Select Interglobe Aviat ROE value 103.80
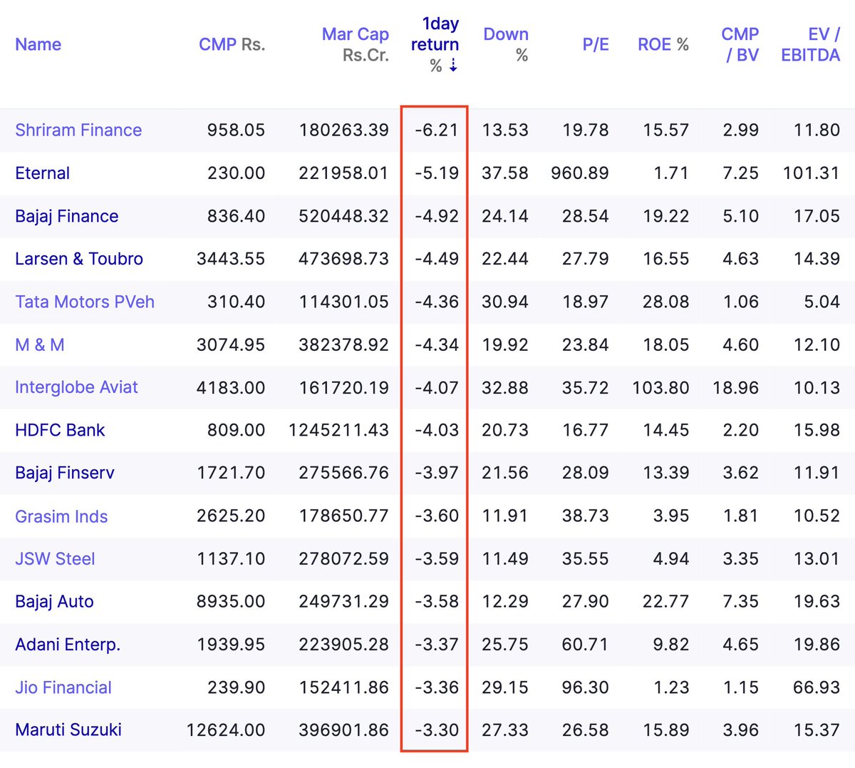The image size is (855, 768). 660,387
